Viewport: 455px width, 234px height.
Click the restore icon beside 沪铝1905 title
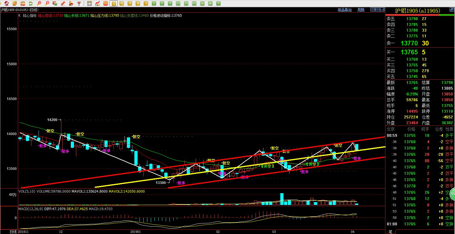[452, 10]
